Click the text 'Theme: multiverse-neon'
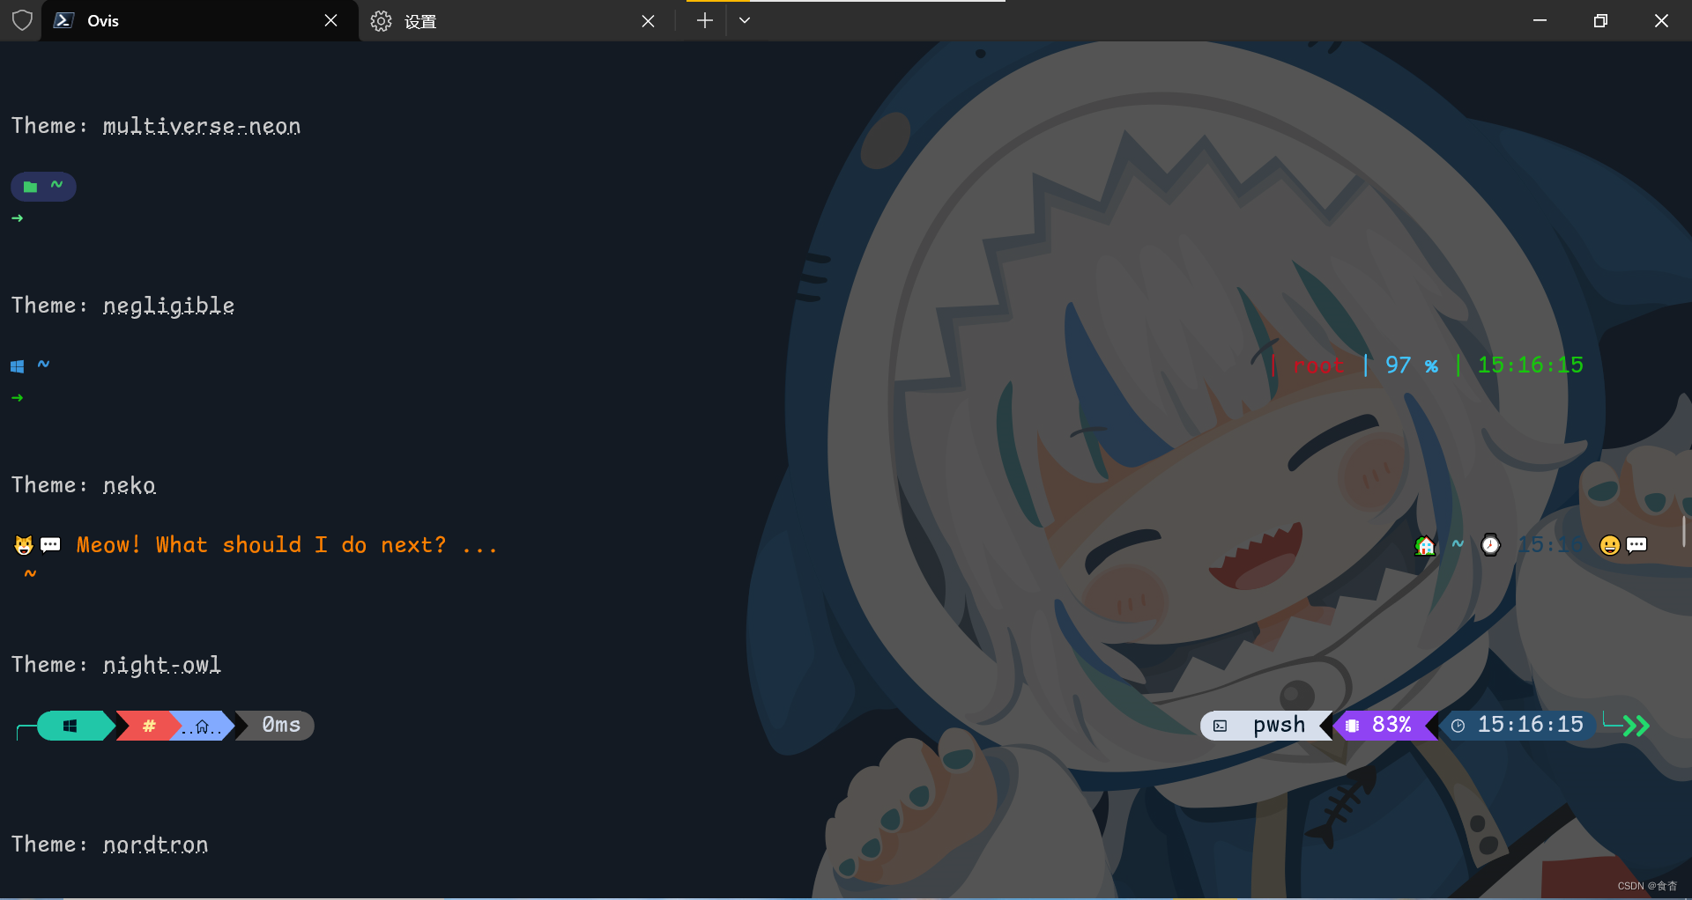Image resolution: width=1692 pixels, height=900 pixels. [x=156, y=126]
